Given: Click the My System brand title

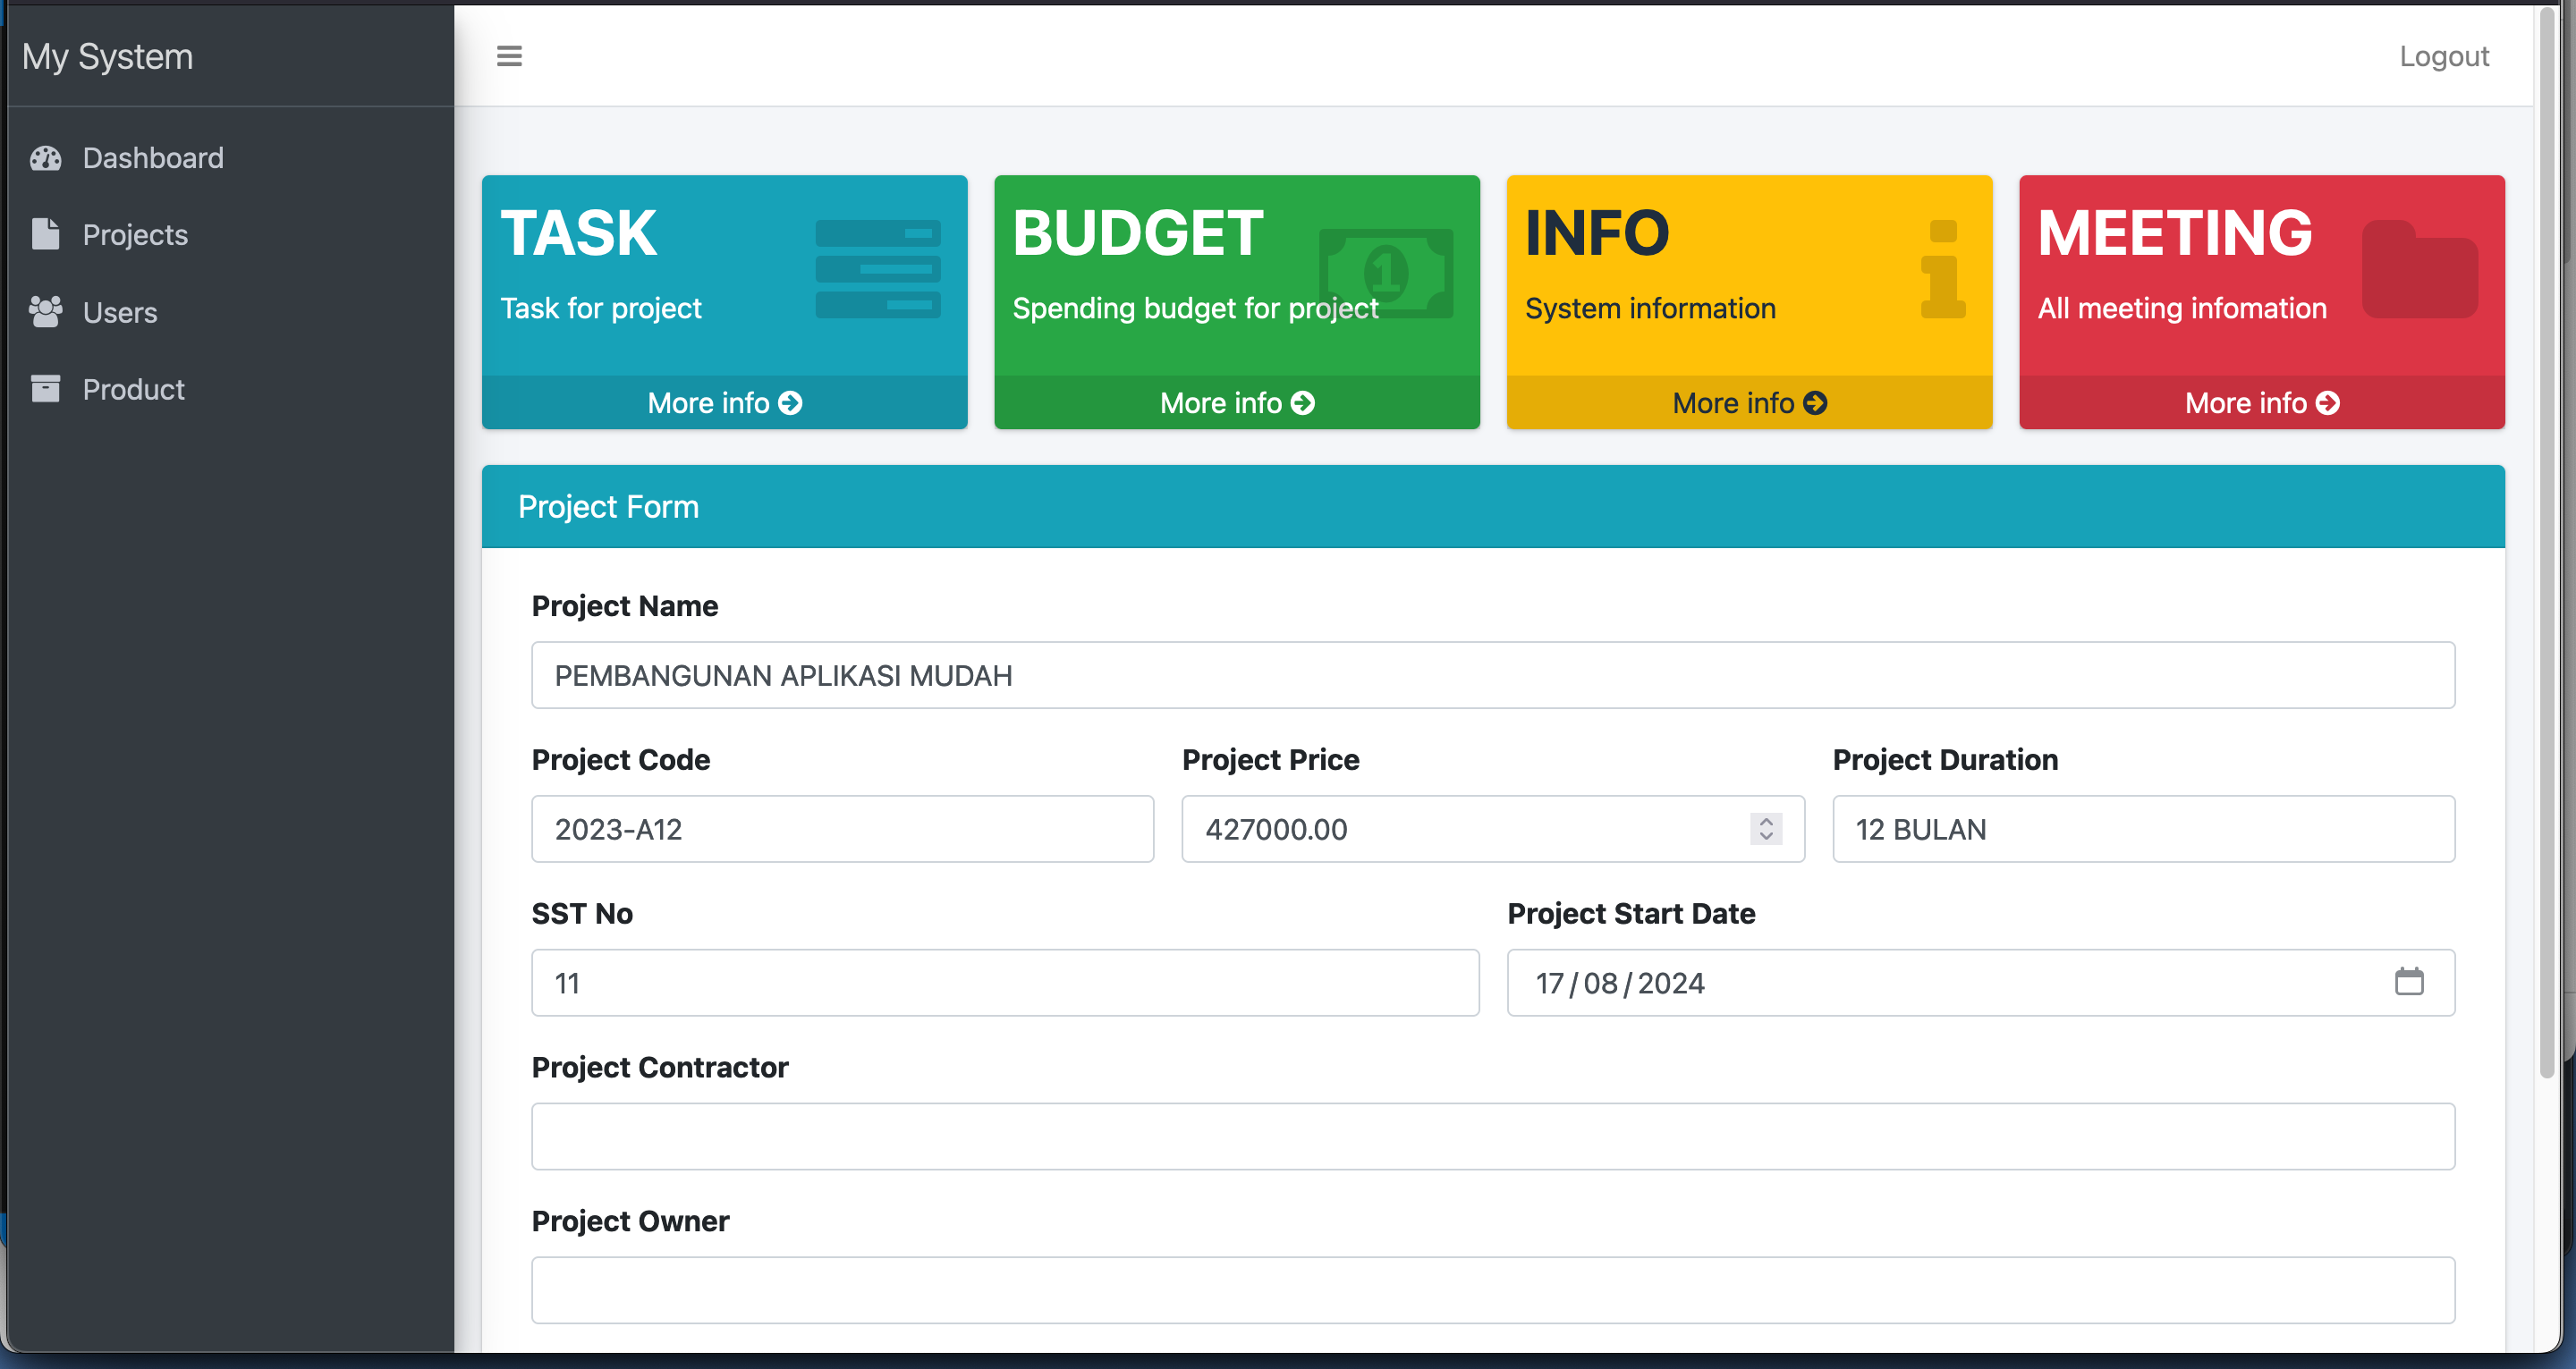Looking at the screenshot, I should click(x=108, y=56).
